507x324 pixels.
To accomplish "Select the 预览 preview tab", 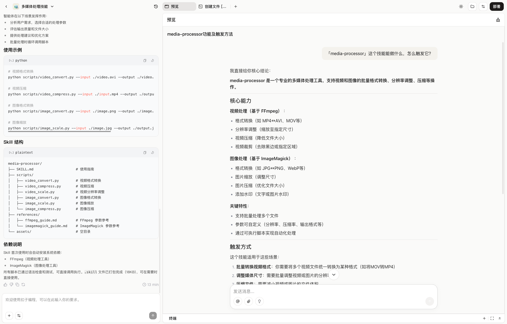I will (x=179, y=6).
